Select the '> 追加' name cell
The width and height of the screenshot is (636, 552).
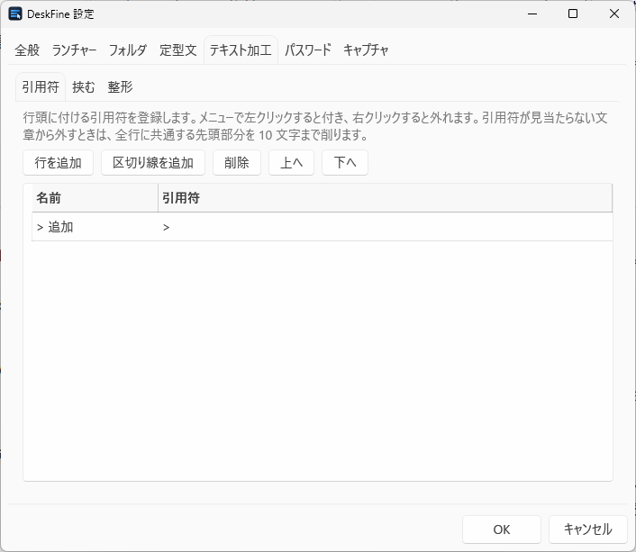(x=95, y=227)
